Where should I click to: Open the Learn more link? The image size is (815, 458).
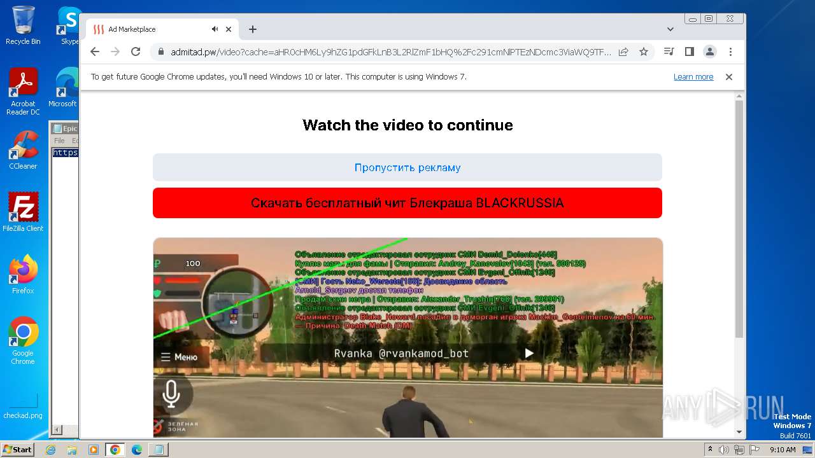tap(693, 77)
